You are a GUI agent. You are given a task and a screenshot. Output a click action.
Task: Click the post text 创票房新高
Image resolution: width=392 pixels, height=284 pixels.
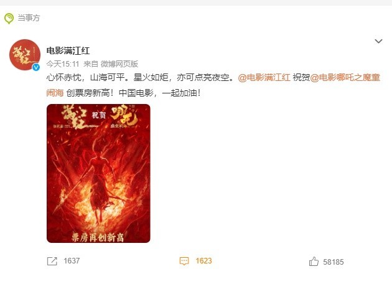coord(88,93)
